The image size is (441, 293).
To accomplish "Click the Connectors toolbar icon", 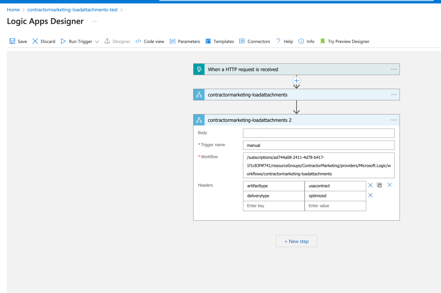I will [x=242, y=41].
